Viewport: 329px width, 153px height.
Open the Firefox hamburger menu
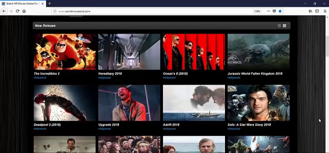(325, 11)
